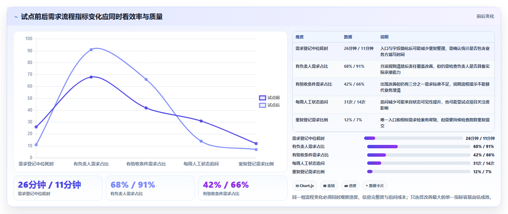Select the 表格 tag chip
This screenshot has height=214, width=508.
pyautogui.click(x=329, y=186)
